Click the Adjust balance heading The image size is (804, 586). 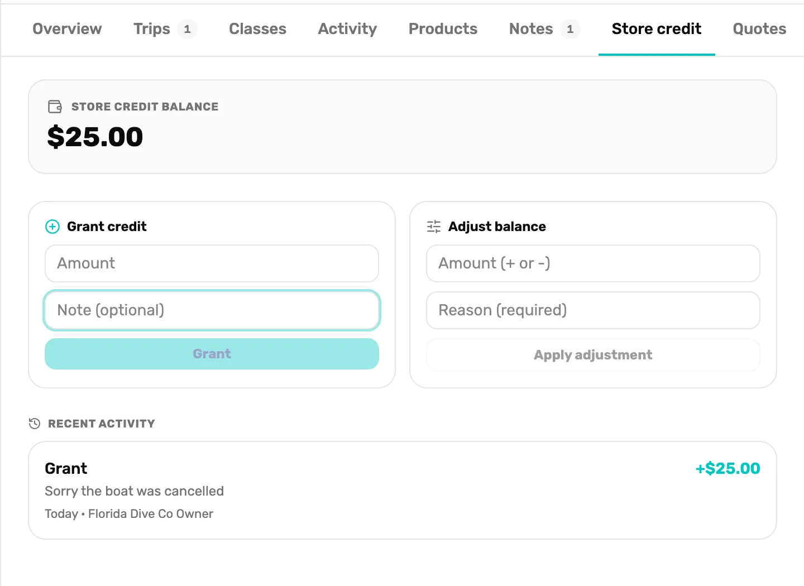coord(497,227)
